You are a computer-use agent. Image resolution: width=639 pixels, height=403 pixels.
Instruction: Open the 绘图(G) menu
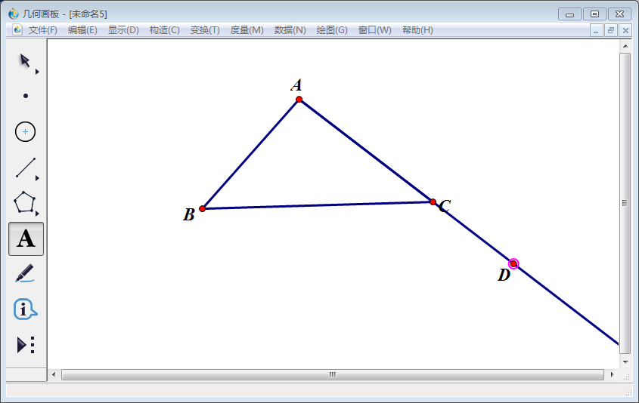coord(332,30)
